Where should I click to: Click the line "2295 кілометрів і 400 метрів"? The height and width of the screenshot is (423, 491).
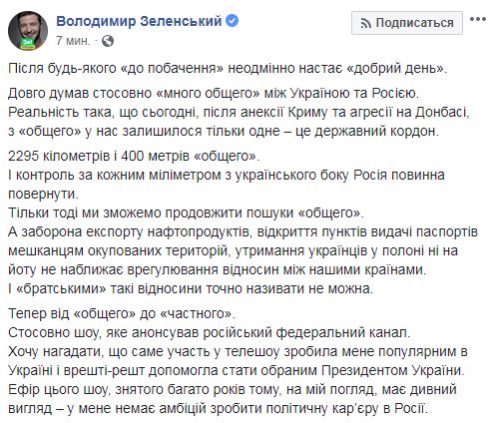pyautogui.click(x=134, y=156)
